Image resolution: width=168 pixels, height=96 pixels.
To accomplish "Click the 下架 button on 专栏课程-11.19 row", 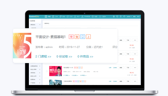I will coord(128,68).
